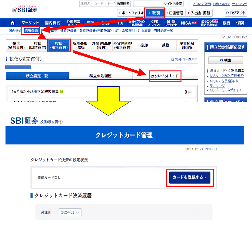Click the site search input field
The height and width of the screenshot is (227, 252).
[x=148, y=4]
